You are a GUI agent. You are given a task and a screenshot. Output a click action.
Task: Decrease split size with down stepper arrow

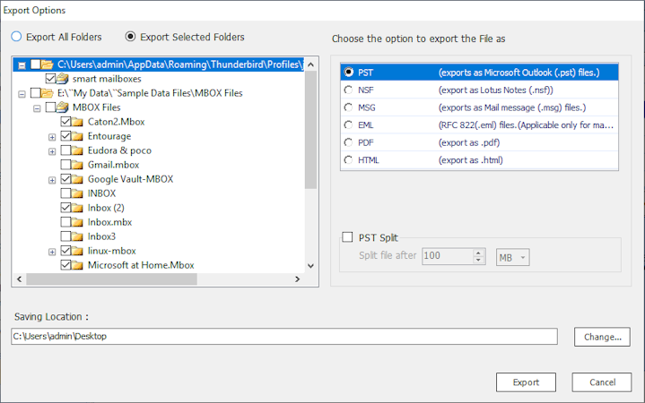tap(478, 260)
